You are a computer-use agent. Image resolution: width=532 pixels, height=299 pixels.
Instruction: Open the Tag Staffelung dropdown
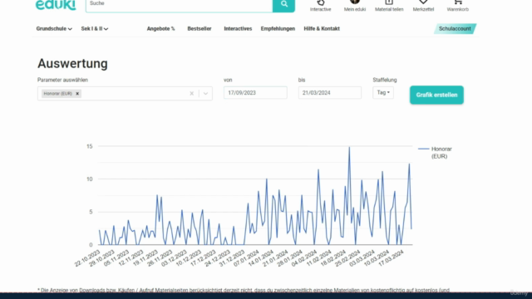[x=383, y=92]
